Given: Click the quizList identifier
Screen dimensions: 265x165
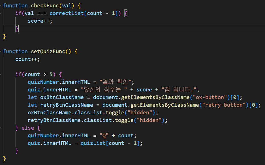Looking at the screenshot, I should (93, 143).
